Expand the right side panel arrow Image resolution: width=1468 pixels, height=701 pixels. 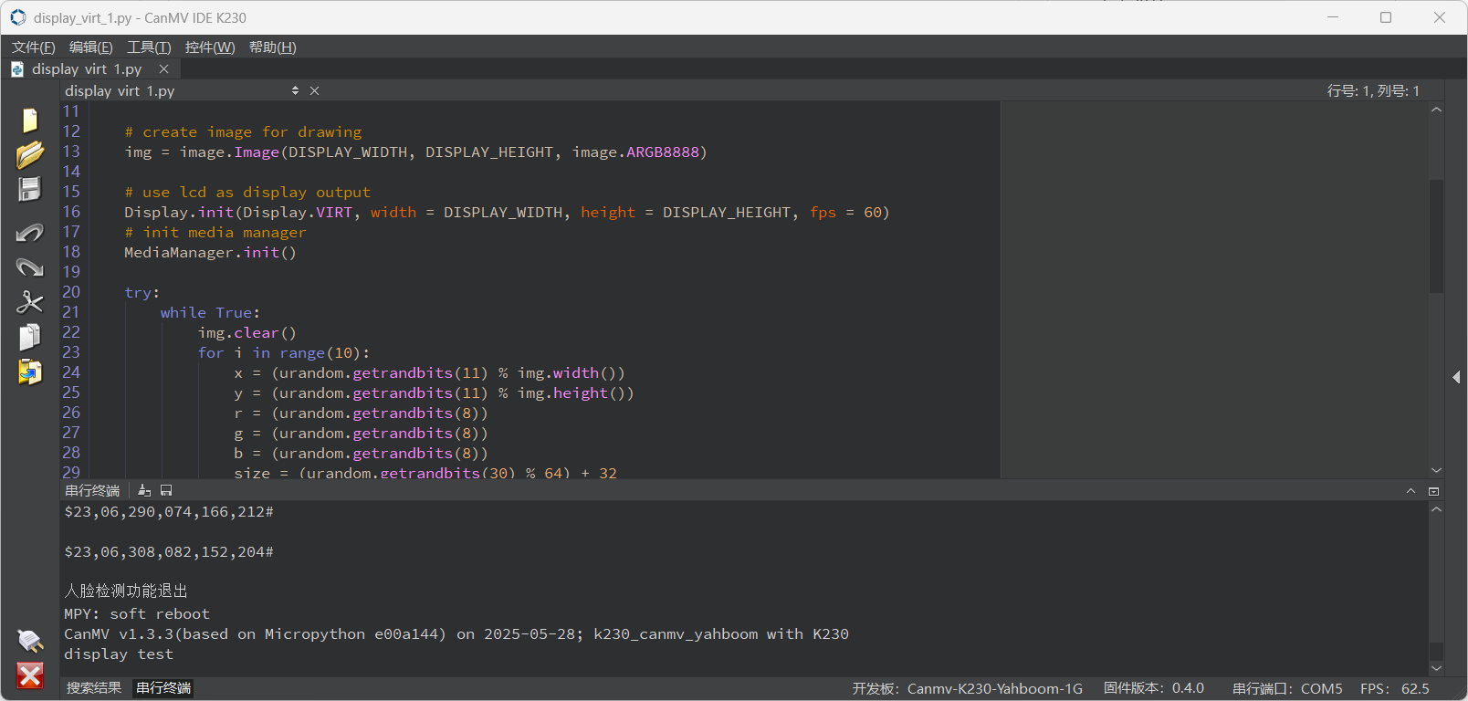[x=1456, y=377]
